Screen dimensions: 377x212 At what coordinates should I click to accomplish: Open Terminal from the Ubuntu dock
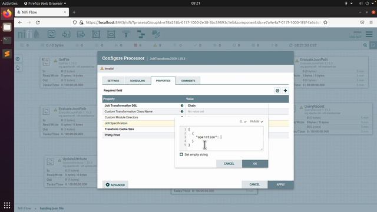click(7, 41)
